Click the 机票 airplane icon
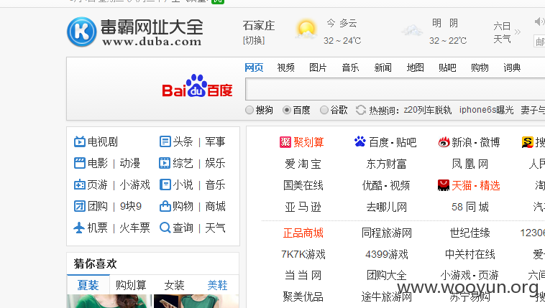The image size is (545, 308). [x=79, y=228]
